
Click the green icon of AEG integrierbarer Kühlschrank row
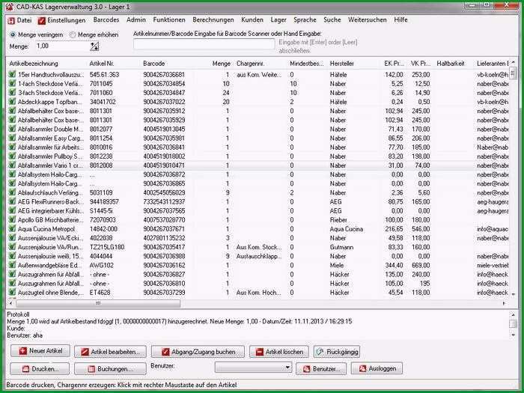tap(12, 210)
